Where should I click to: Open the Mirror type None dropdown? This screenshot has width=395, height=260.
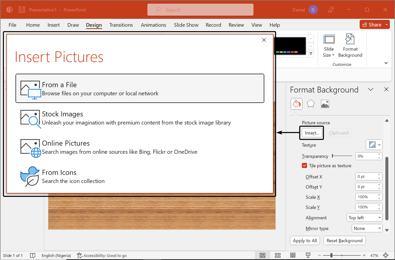point(367,228)
